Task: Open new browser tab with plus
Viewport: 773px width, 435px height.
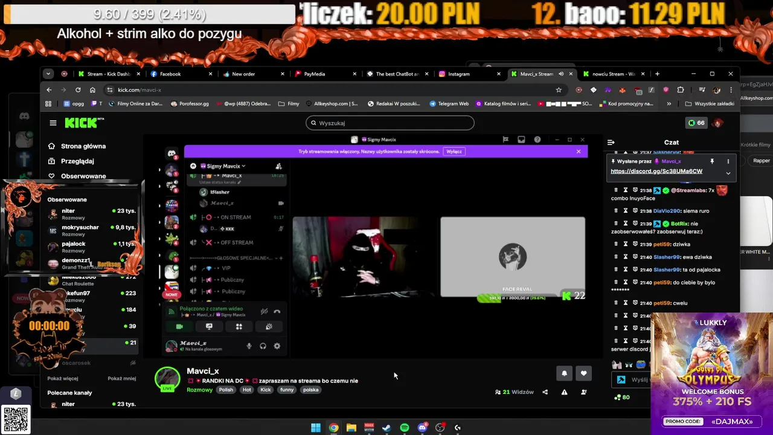Action: [x=657, y=74]
